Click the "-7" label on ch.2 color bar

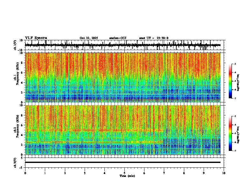coord(234,151)
